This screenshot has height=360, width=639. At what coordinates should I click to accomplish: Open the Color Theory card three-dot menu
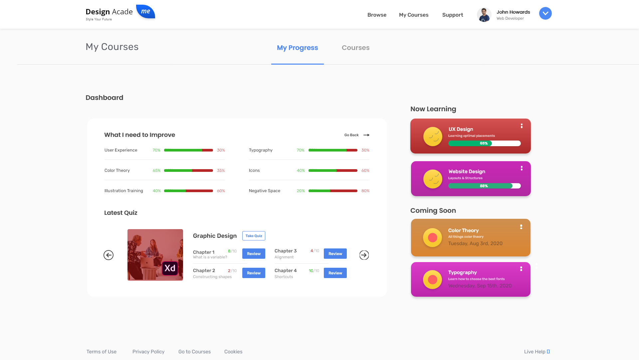(x=521, y=227)
